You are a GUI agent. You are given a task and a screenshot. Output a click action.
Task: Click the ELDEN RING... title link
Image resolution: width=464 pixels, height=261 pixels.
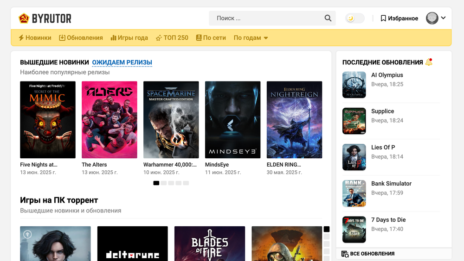pos(284,165)
